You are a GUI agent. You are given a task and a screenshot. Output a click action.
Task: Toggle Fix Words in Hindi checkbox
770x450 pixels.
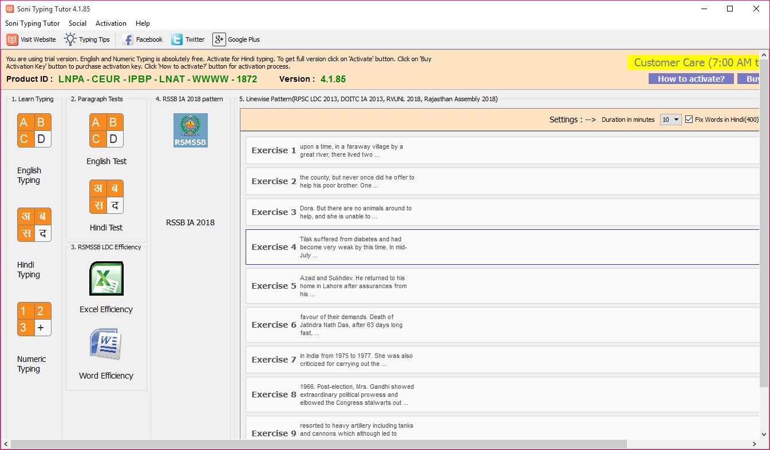689,120
